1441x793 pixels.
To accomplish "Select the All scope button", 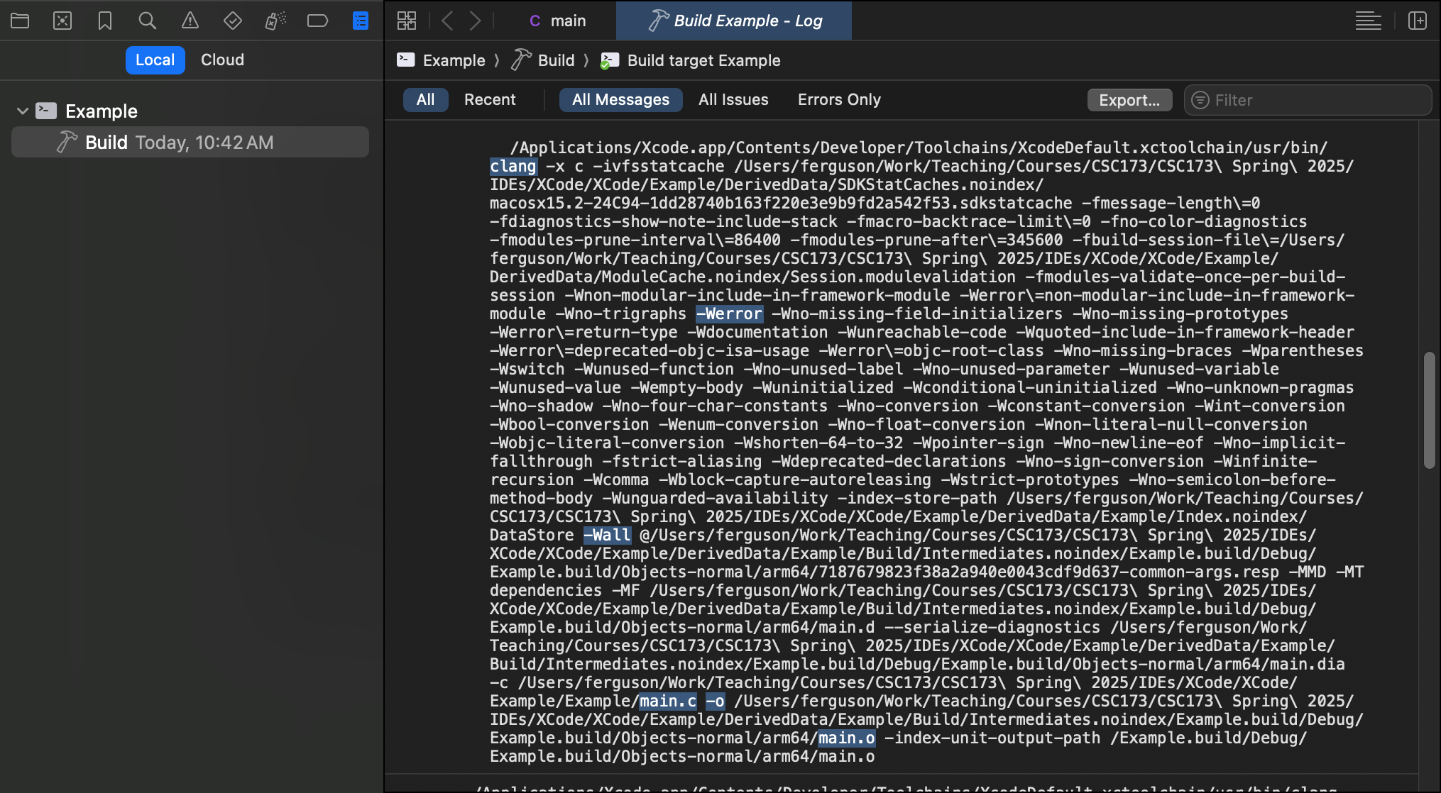I will [x=425, y=100].
